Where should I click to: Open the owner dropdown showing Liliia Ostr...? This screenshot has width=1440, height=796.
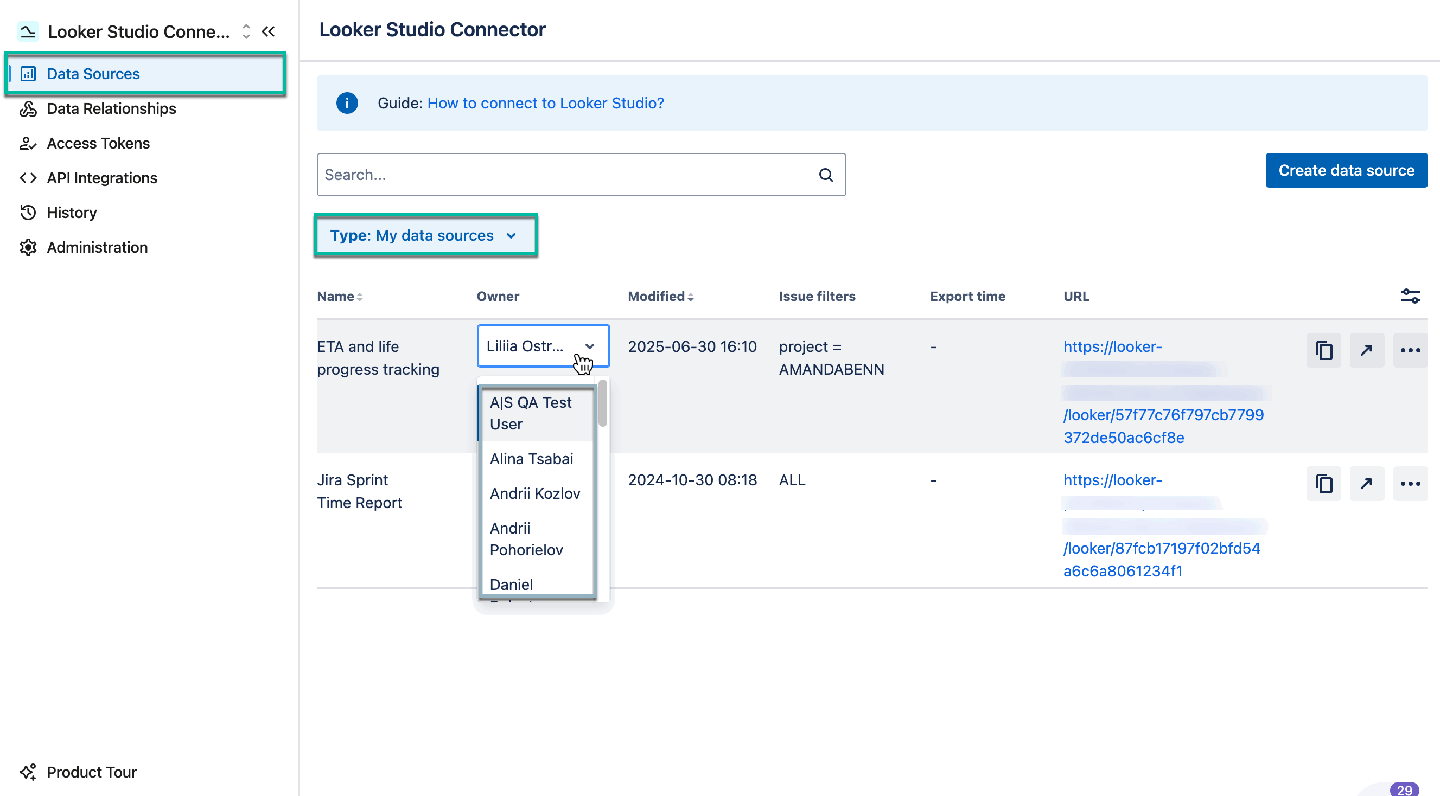click(542, 346)
